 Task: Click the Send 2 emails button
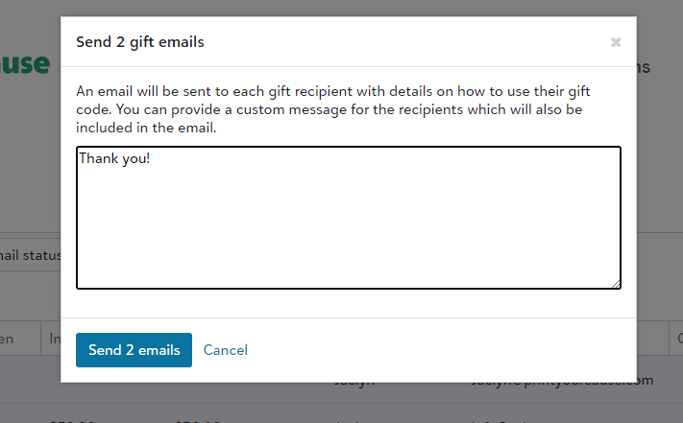[134, 350]
